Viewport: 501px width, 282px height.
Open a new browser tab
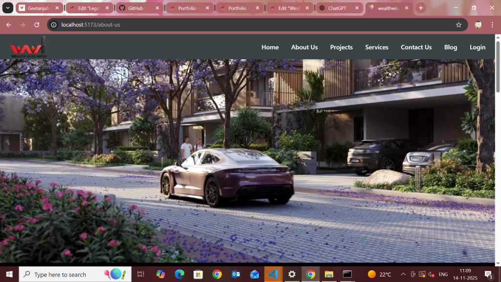point(421,8)
